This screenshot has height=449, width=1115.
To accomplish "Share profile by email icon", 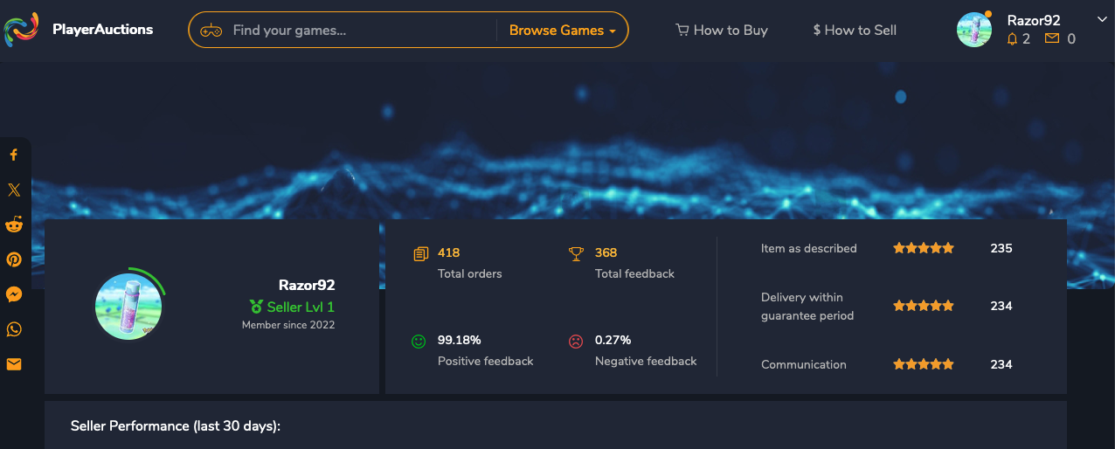I will pos(14,364).
